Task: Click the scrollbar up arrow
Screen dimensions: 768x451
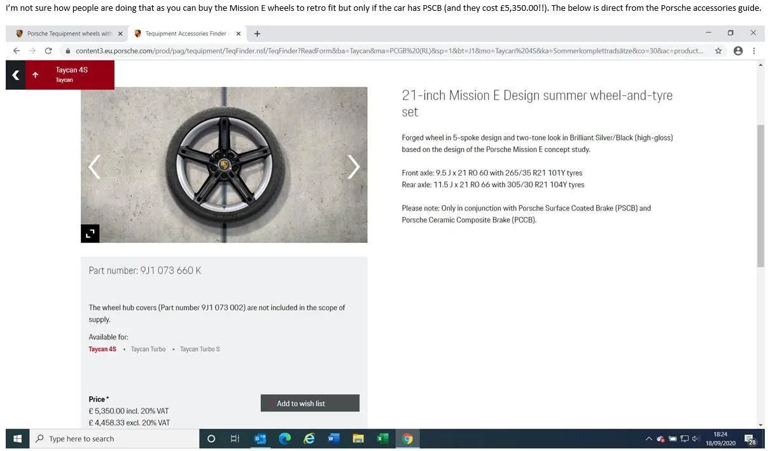Action: point(760,65)
